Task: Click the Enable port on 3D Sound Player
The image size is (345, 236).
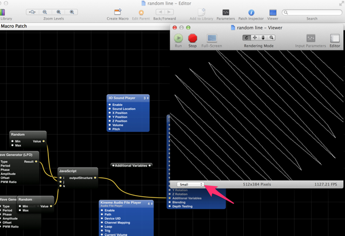Action: point(110,105)
